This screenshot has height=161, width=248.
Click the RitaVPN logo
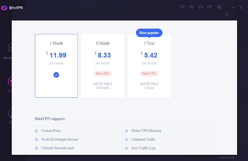(12, 8)
